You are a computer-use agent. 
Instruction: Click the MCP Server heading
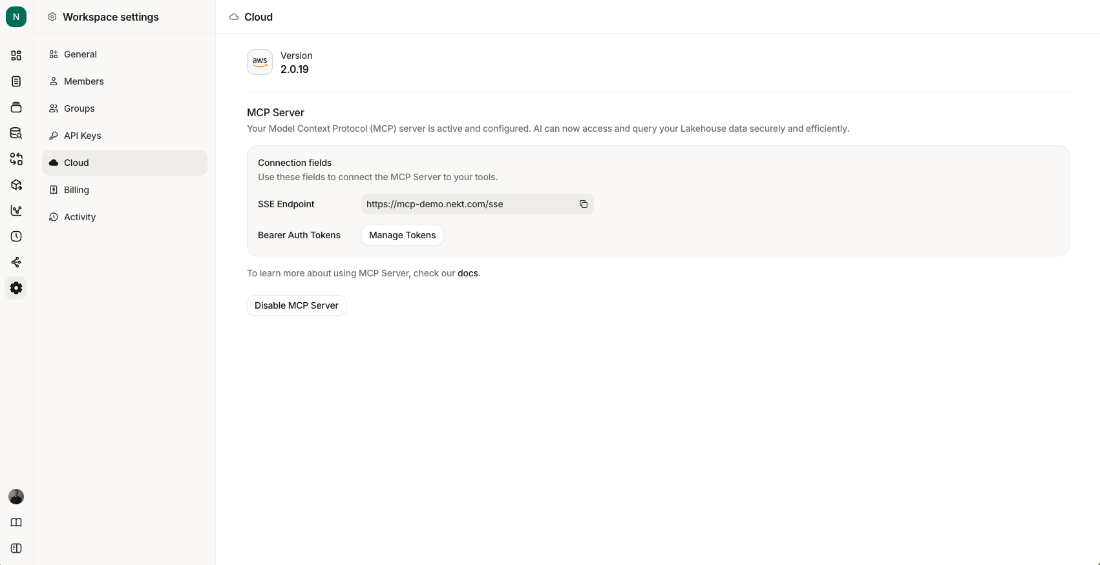(x=275, y=112)
